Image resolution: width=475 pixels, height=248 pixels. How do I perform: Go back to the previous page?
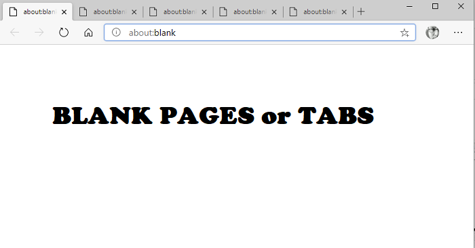point(14,33)
